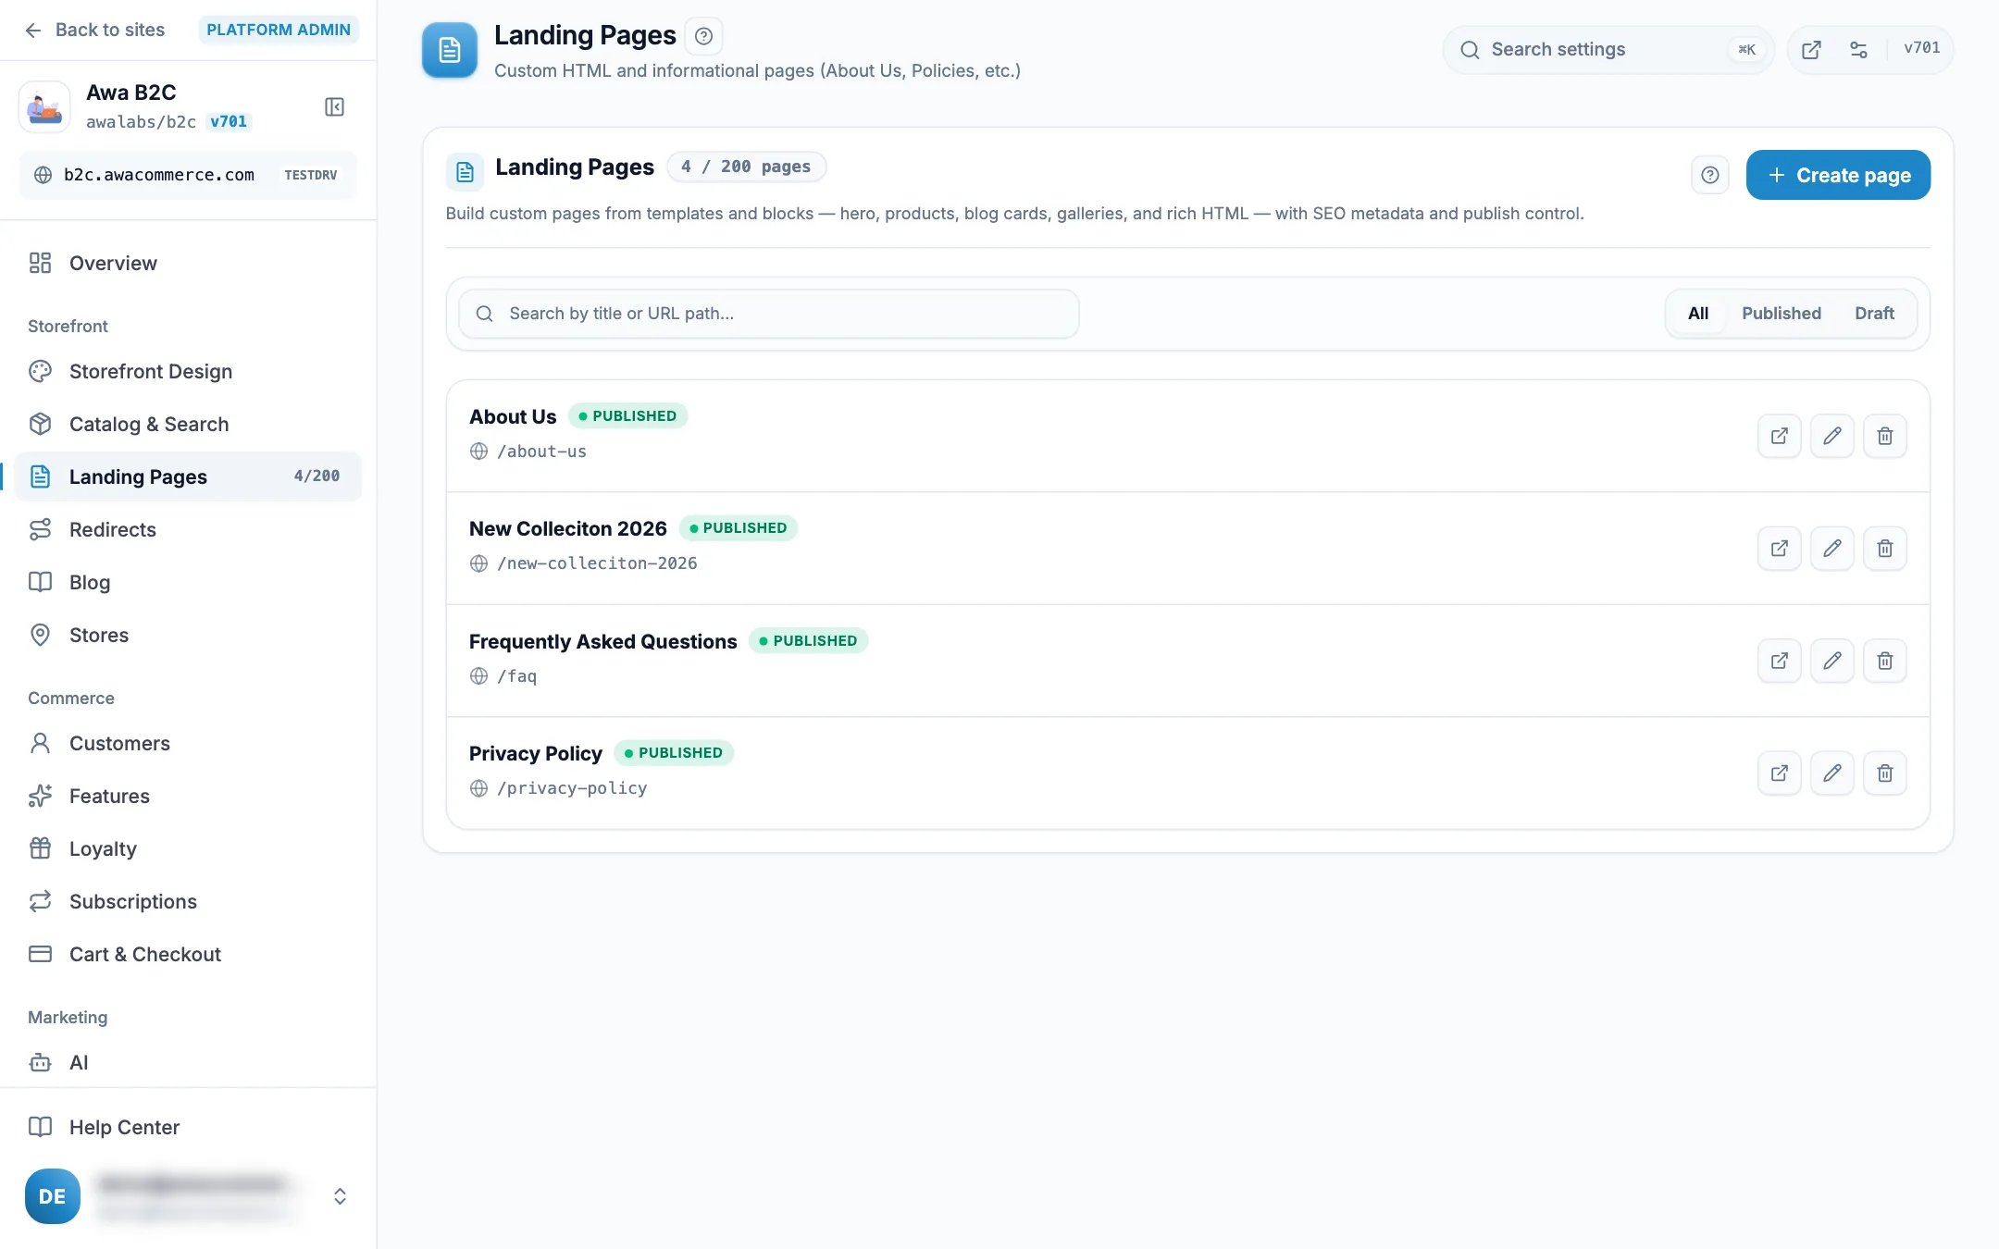Open Privacy Policy page externally
1999x1249 pixels.
point(1779,773)
